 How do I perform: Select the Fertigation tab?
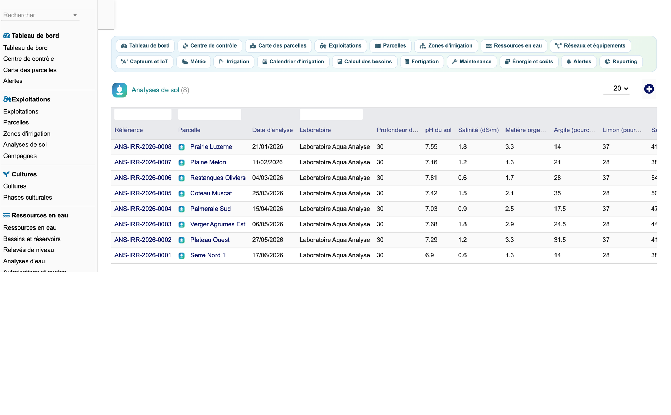422,62
